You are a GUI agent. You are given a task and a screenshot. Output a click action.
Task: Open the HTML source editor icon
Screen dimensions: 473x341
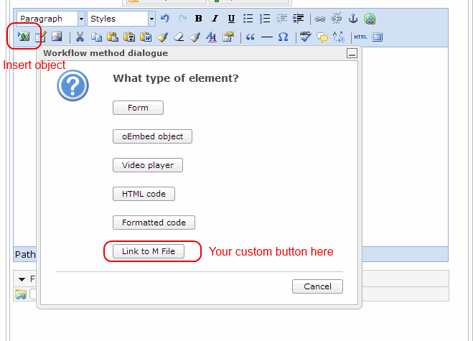[360, 37]
